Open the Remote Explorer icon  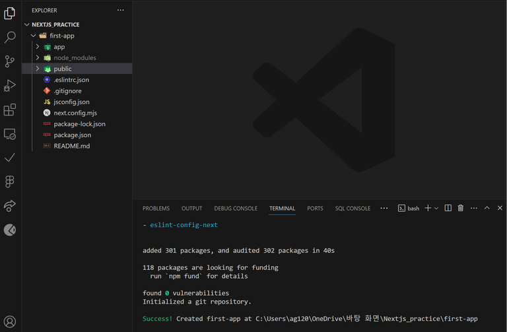pos(10,134)
